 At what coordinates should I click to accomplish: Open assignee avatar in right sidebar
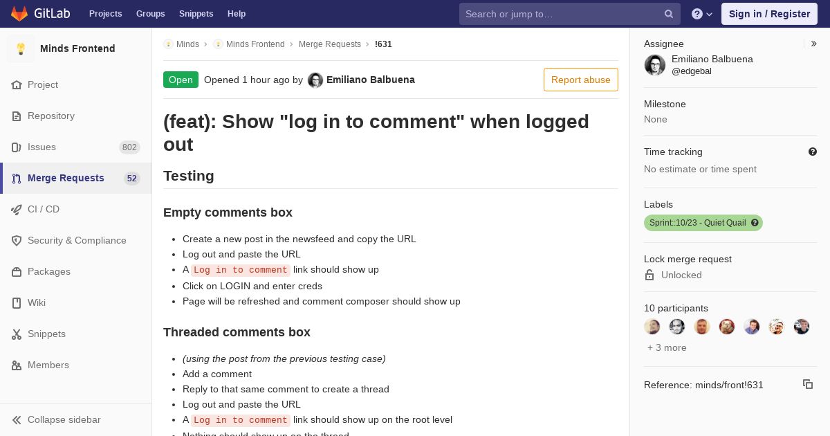(x=655, y=65)
